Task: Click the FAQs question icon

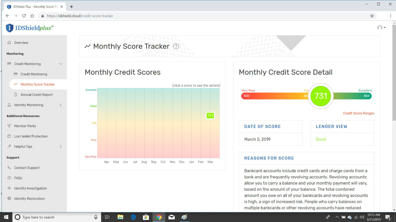Action: click(9, 178)
